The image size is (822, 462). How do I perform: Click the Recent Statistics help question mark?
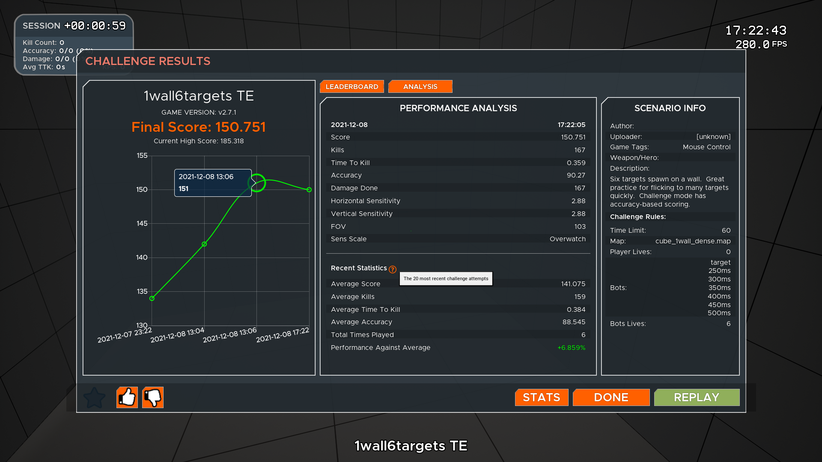pyautogui.click(x=393, y=269)
